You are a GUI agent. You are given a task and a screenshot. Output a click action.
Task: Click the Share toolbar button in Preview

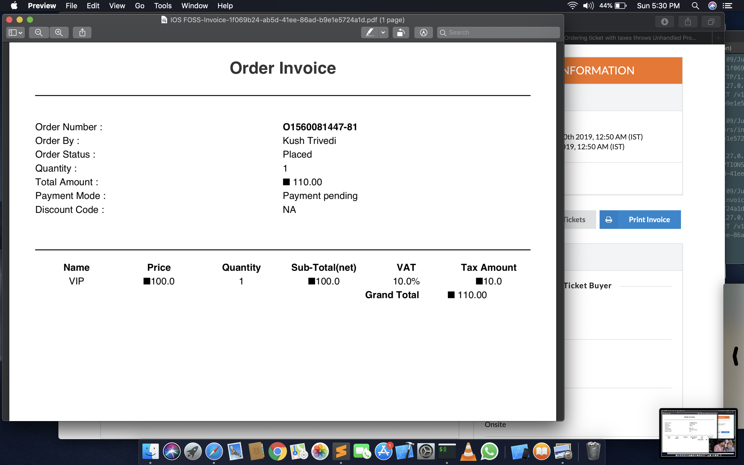coord(82,33)
